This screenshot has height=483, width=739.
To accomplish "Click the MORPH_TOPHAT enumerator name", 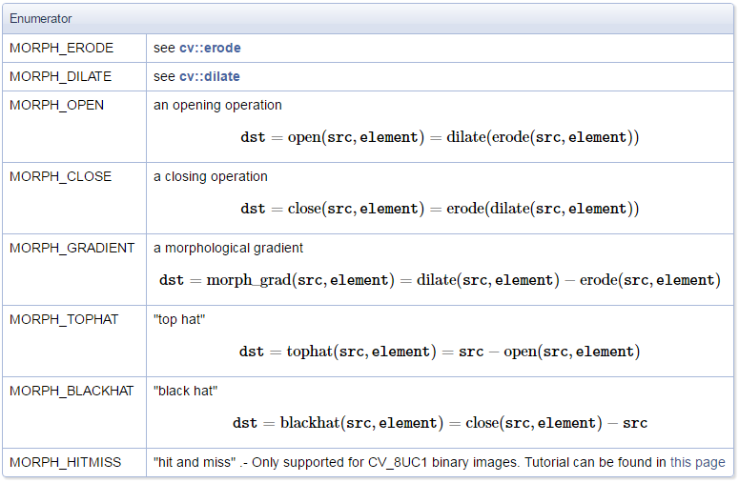I will 64,319.
